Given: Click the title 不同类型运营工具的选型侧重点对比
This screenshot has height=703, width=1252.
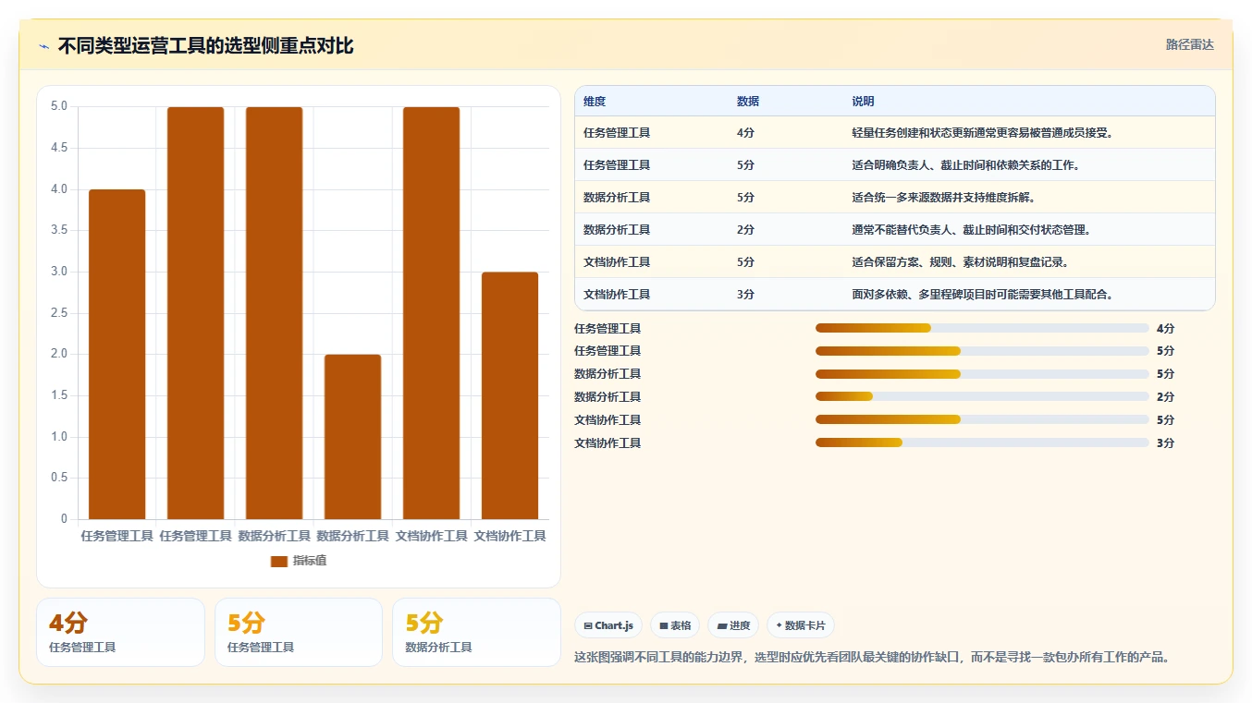Looking at the screenshot, I should [205, 45].
